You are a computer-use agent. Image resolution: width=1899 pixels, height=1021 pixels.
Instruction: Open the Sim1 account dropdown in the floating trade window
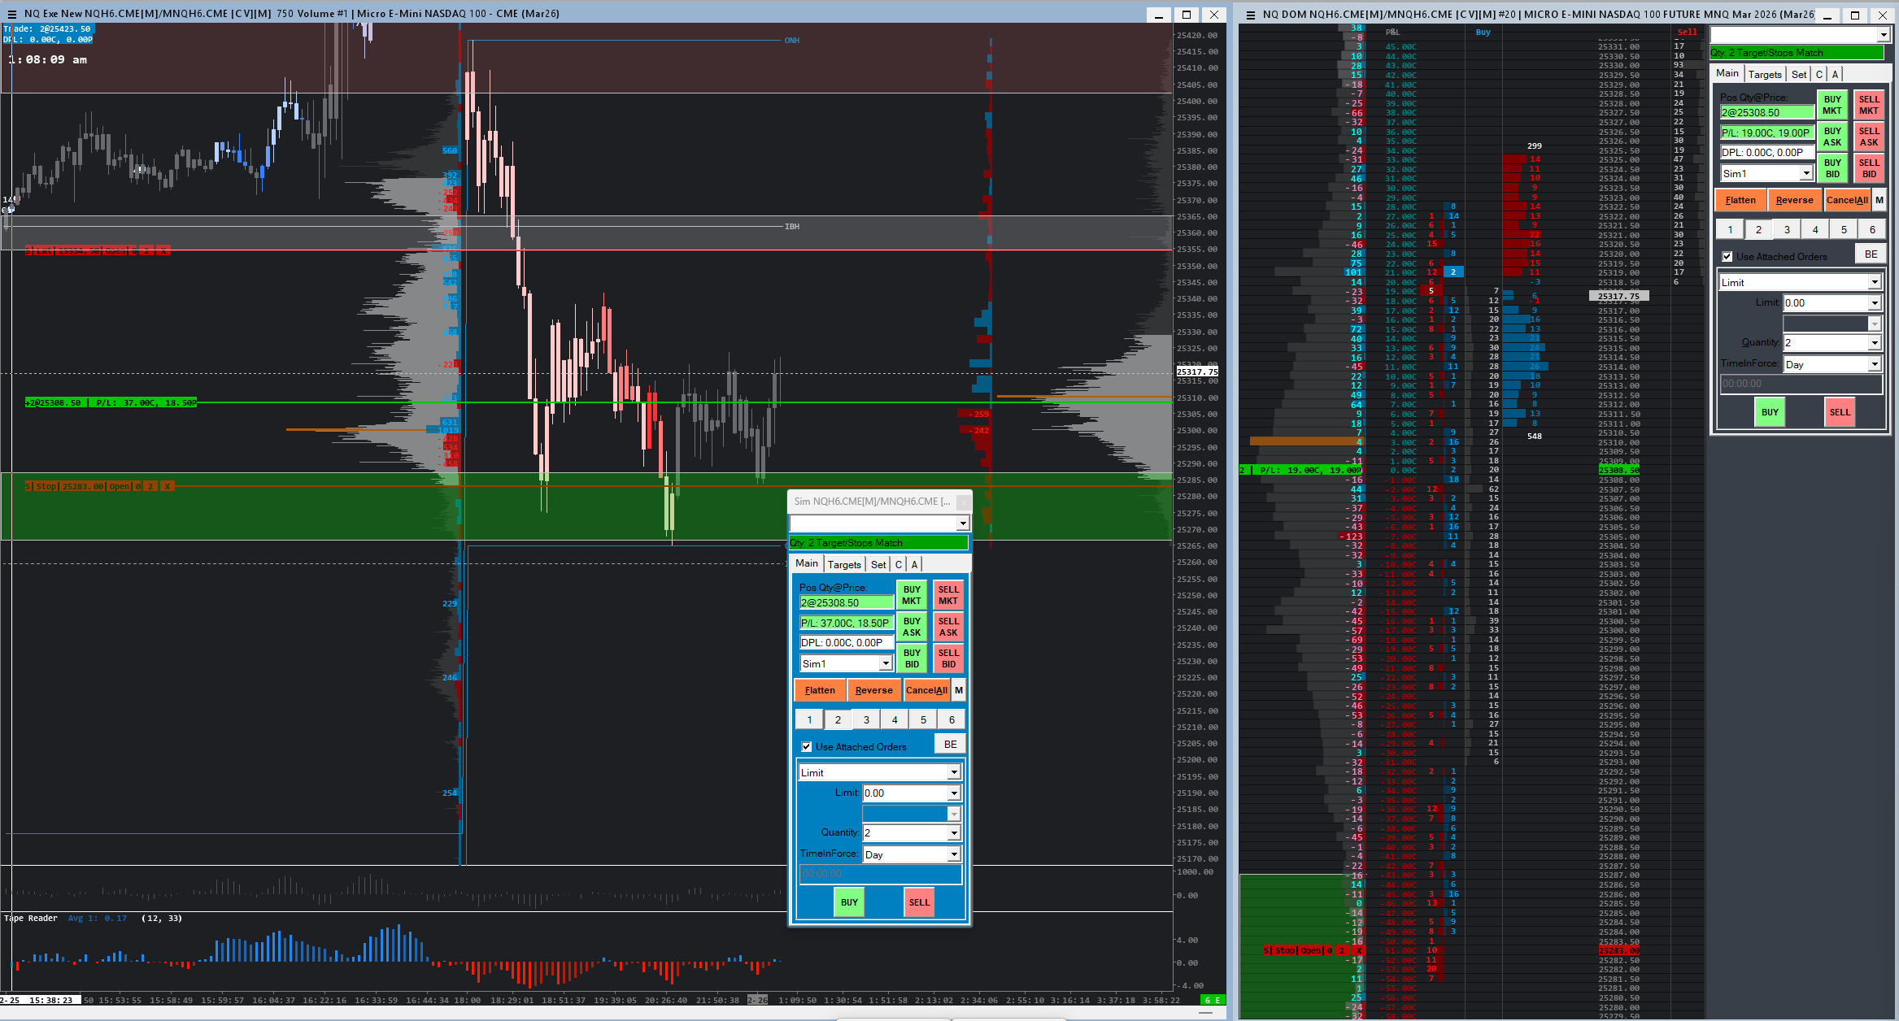[886, 664]
